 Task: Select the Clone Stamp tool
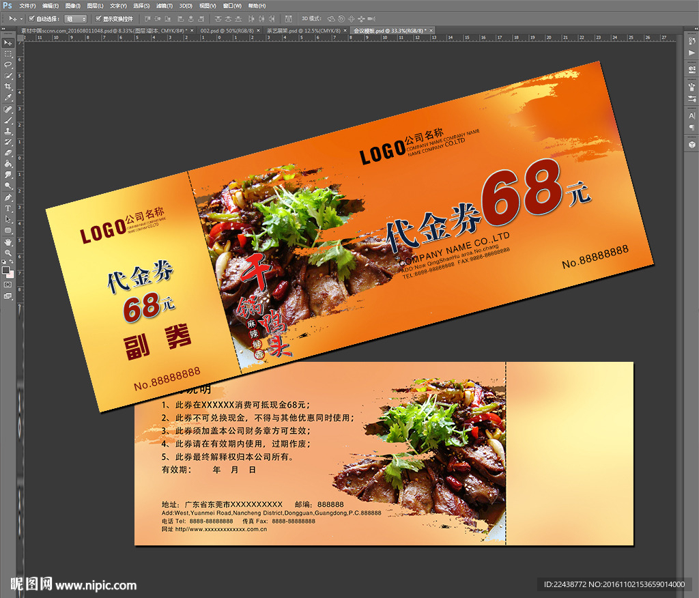(8, 130)
